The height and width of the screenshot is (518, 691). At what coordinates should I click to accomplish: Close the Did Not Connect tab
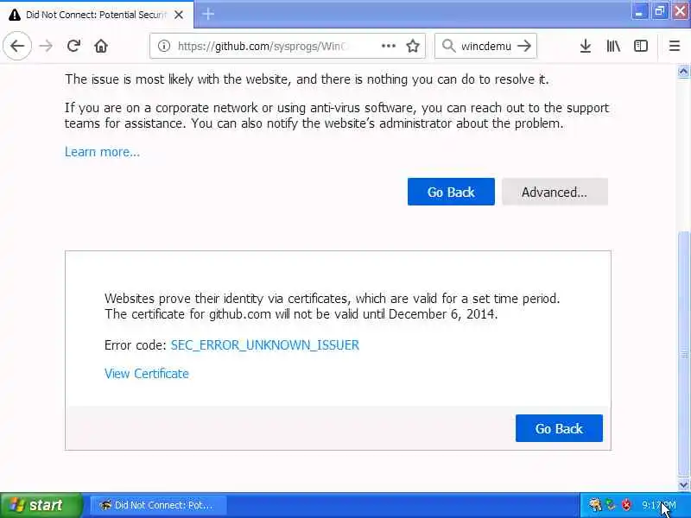coord(179,15)
